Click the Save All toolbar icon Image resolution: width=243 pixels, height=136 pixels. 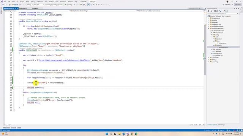tap(17, 5)
